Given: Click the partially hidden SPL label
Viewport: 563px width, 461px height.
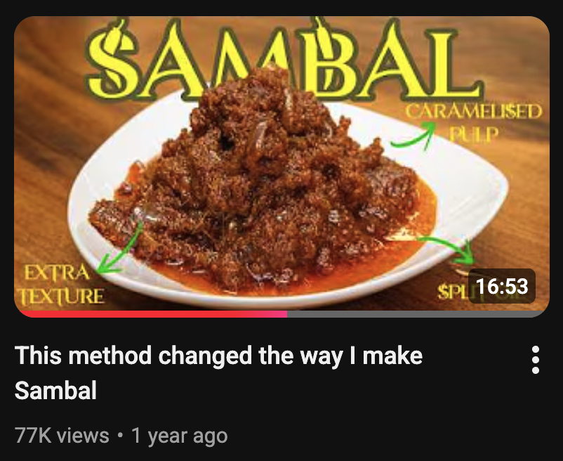Looking at the screenshot, I should pyautogui.click(x=453, y=292).
